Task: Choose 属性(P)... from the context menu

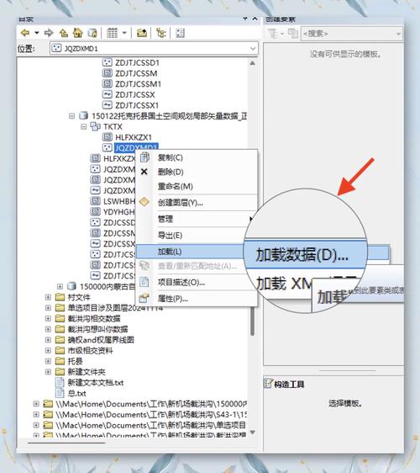Action: click(x=197, y=299)
